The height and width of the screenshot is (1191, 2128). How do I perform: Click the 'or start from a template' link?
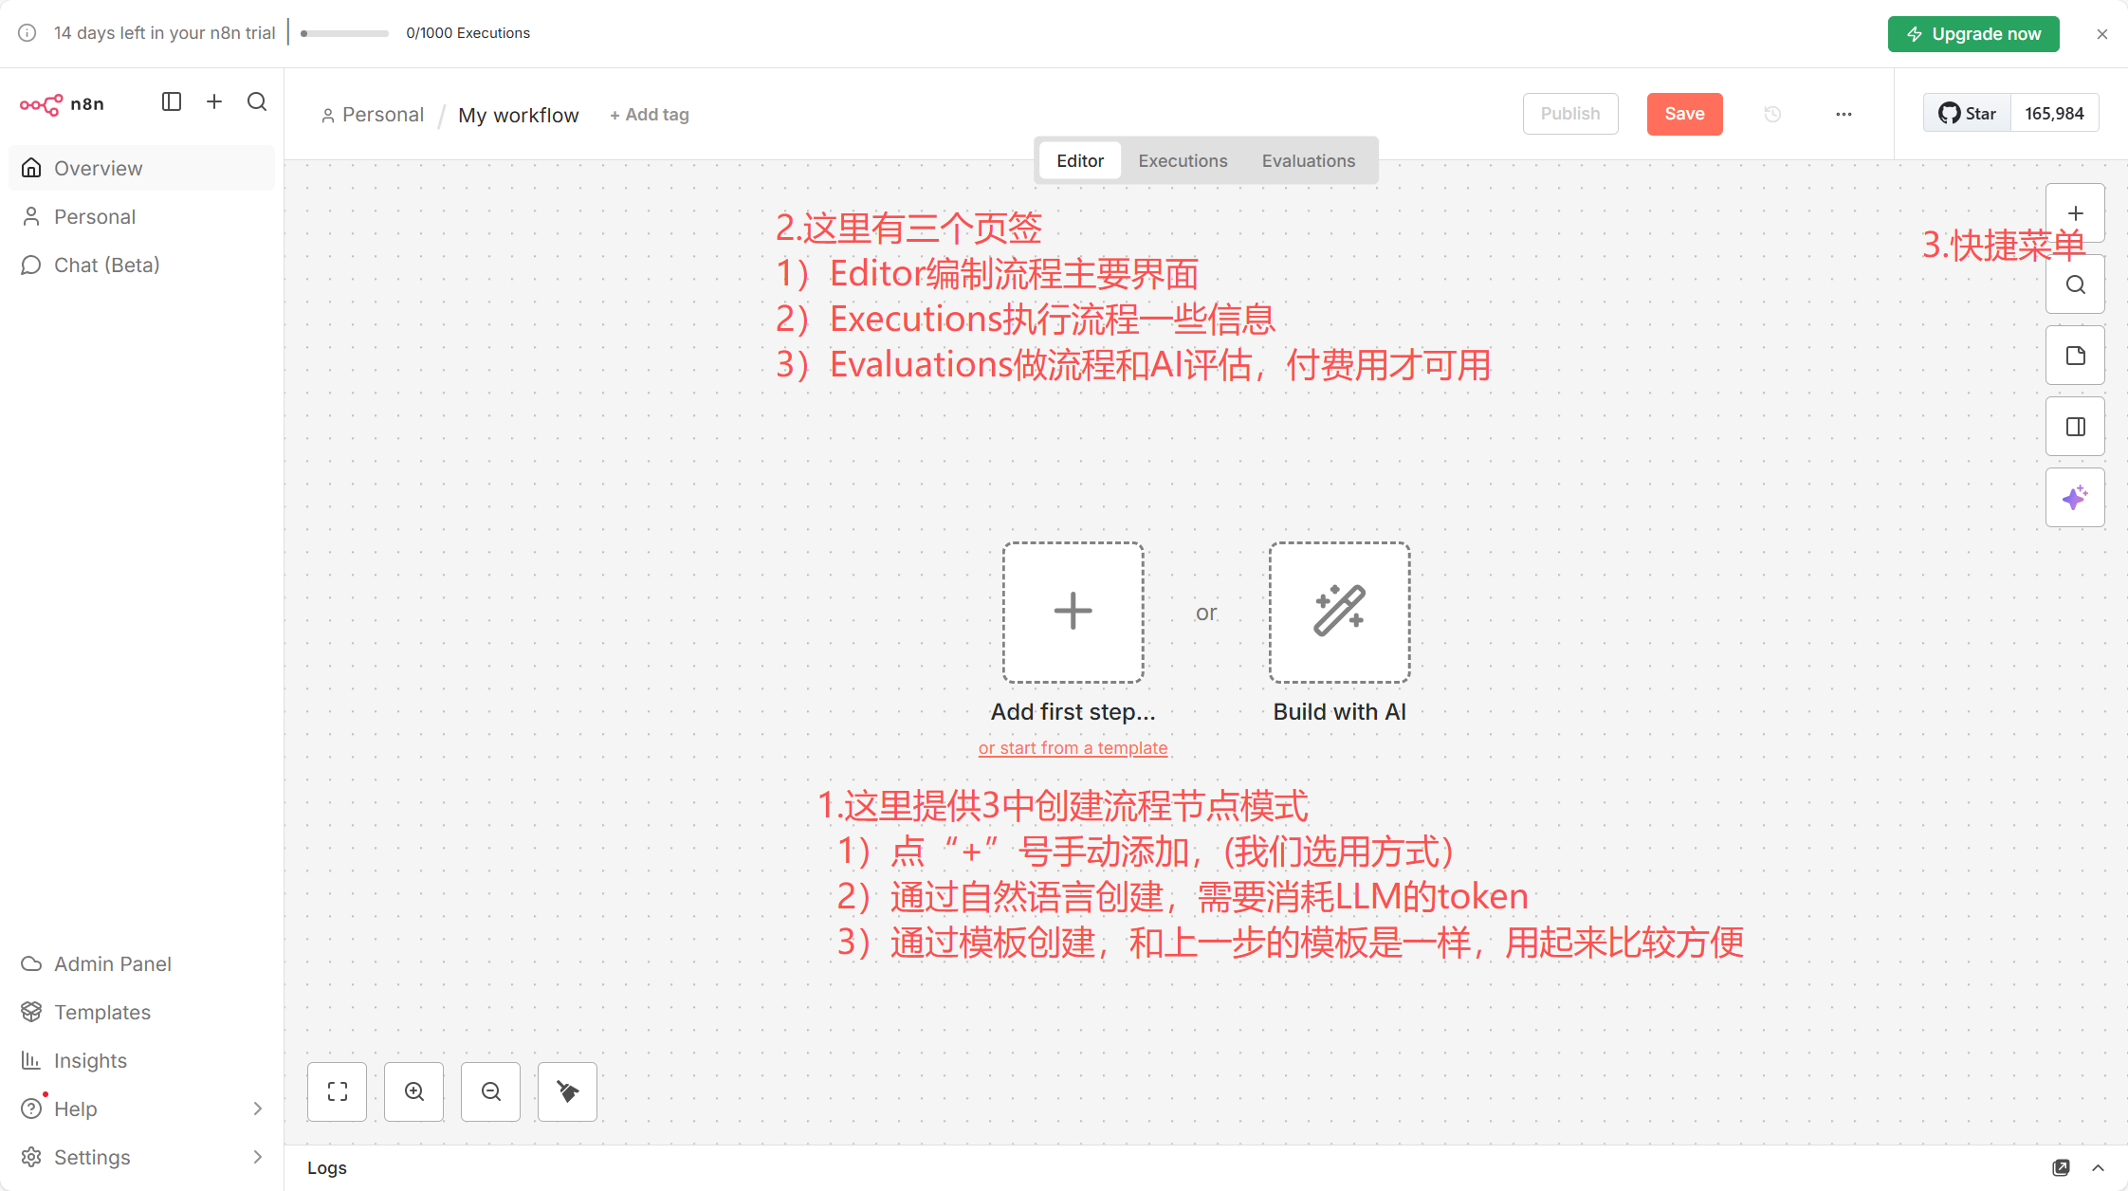[x=1073, y=748]
